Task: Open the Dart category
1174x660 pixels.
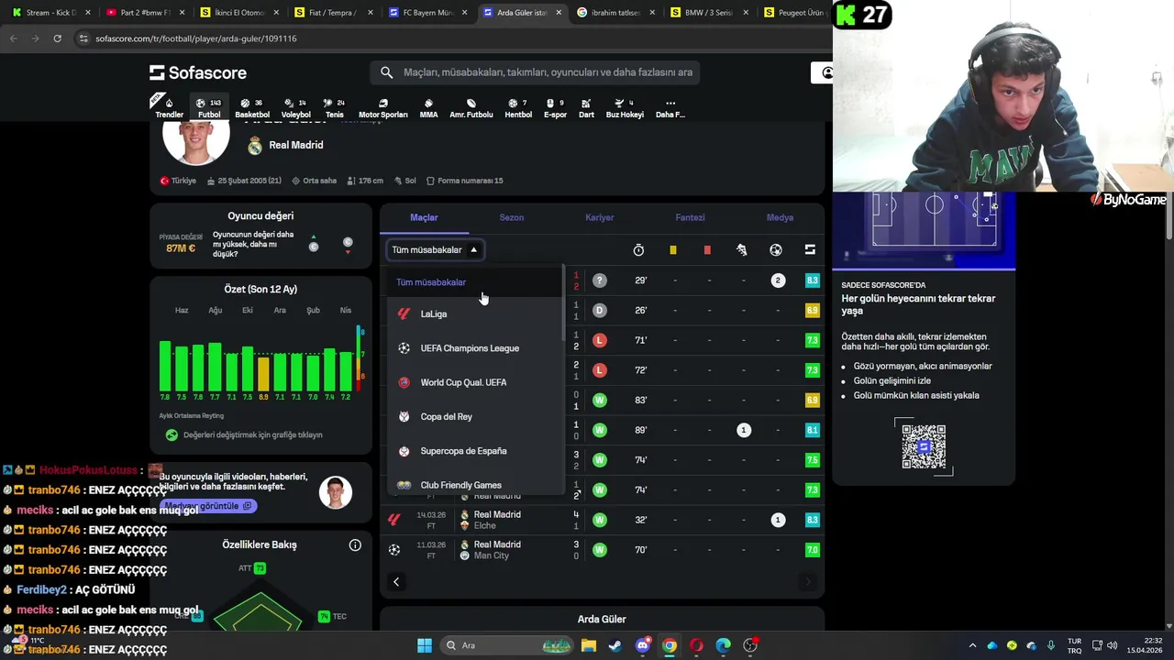Action: tap(586, 108)
